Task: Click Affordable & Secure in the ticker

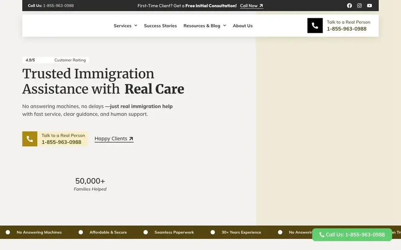Action: (x=108, y=232)
